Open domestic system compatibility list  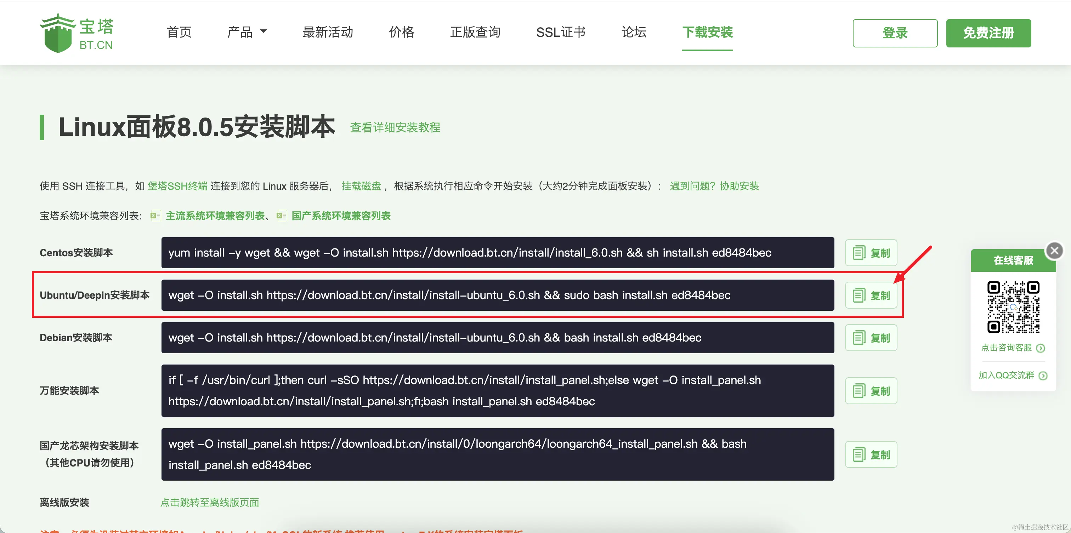tap(340, 216)
